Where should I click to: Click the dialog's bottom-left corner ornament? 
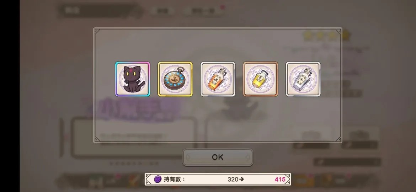coord(97,139)
